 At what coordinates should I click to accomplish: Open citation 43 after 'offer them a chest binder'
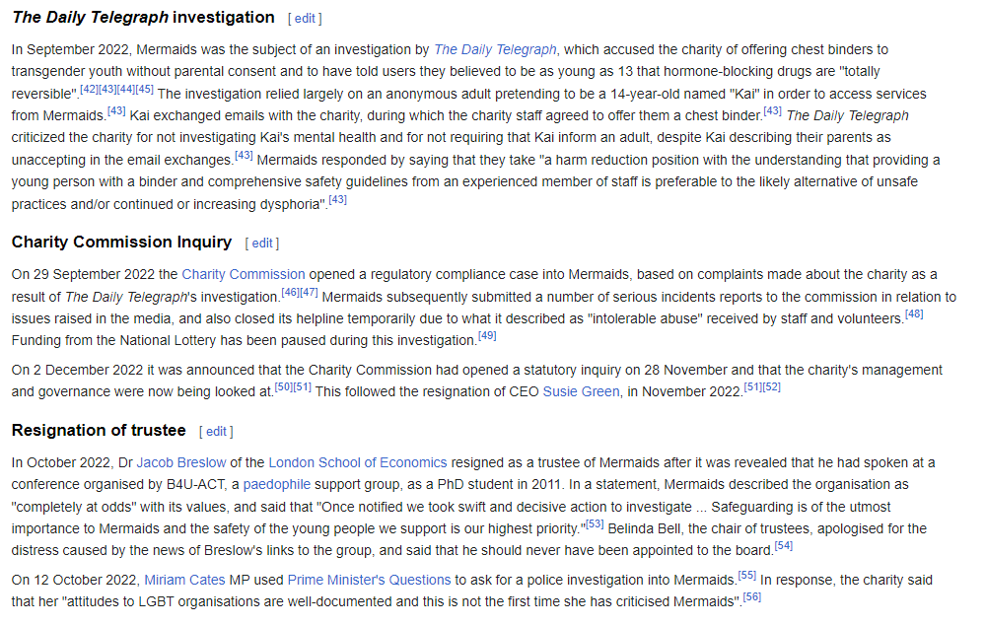(773, 111)
